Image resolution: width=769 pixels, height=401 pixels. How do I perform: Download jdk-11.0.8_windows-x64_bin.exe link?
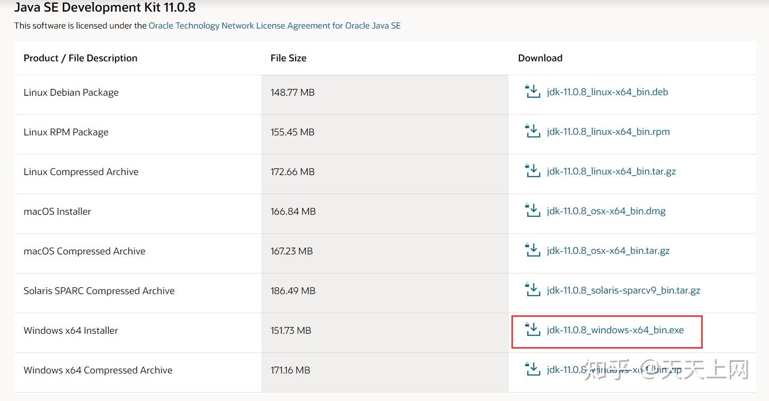(x=615, y=330)
